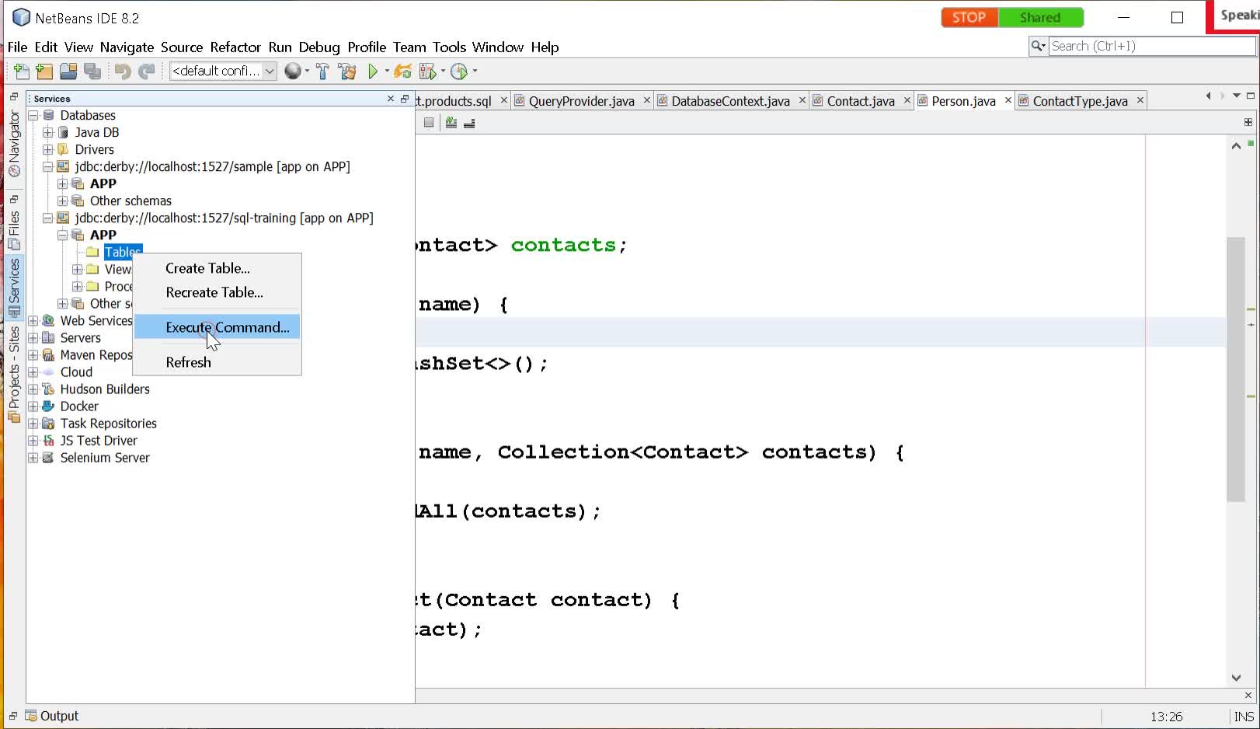Image resolution: width=1260 pixels, height=729 pixels.
Task: Open the File menu
Action: 17,47
